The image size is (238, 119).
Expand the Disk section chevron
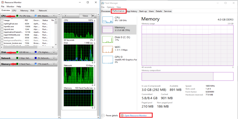pyautogui.click(x=54, y=52)
